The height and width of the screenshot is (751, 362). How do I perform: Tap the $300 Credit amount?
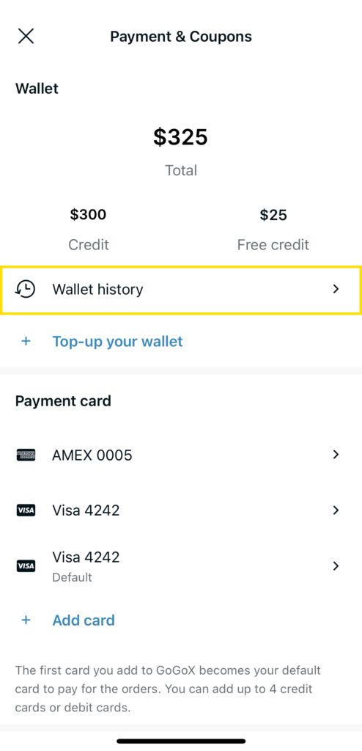88,215
